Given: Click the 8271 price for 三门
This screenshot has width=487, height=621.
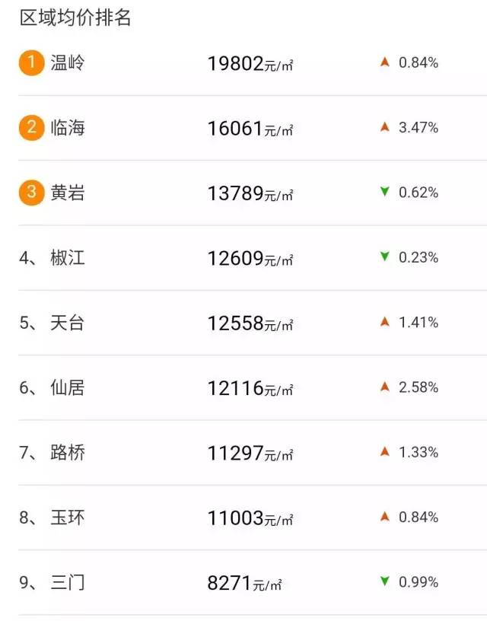Looking at the screenshot, I should click(x=229, y=583).
